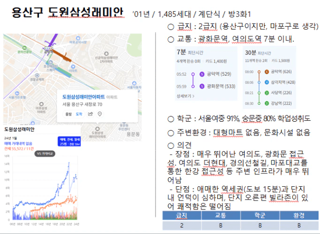
Task: Click the line 5 badge beside 공덕역 (529)
Action: pyautogui.click(x=202, y=74)
